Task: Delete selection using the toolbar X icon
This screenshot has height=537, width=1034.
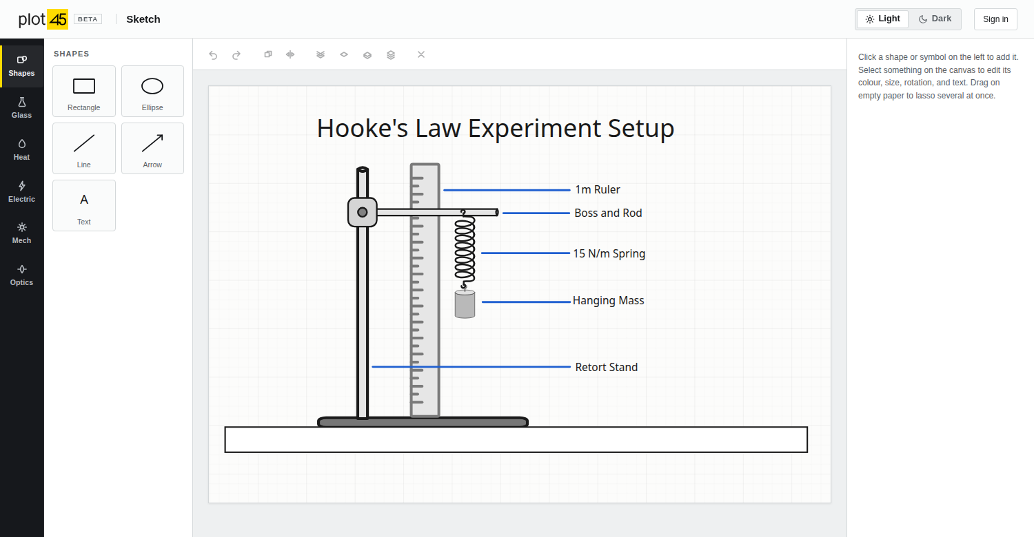Action: pos(421,54)
